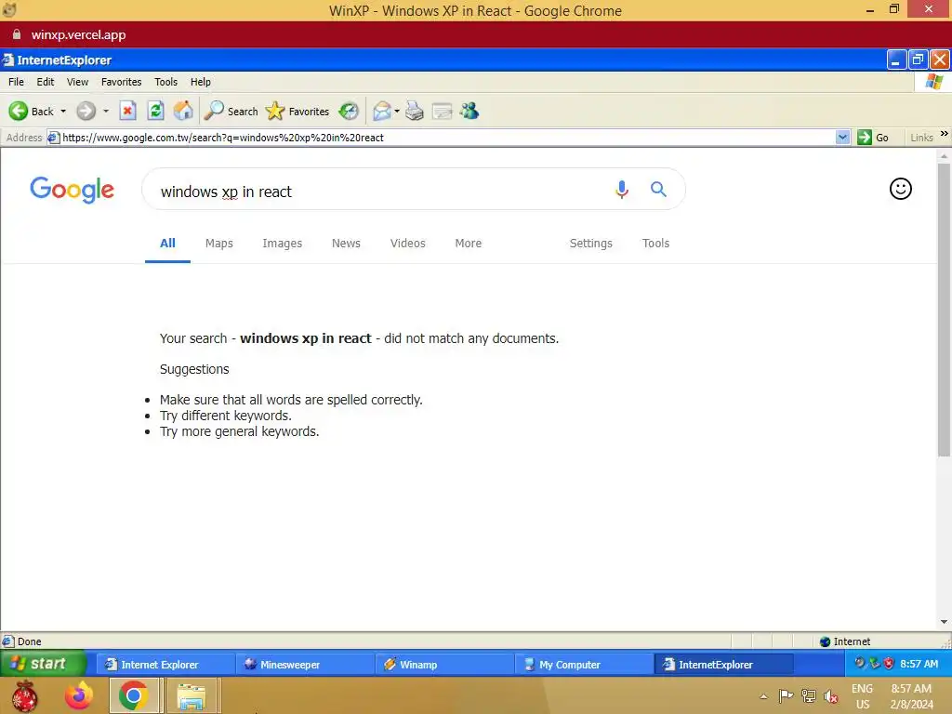
Task: Expand the Links toolbar chevron
Action: [945, 134]
